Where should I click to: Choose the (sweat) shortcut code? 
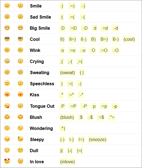click(x=68, y=73)
